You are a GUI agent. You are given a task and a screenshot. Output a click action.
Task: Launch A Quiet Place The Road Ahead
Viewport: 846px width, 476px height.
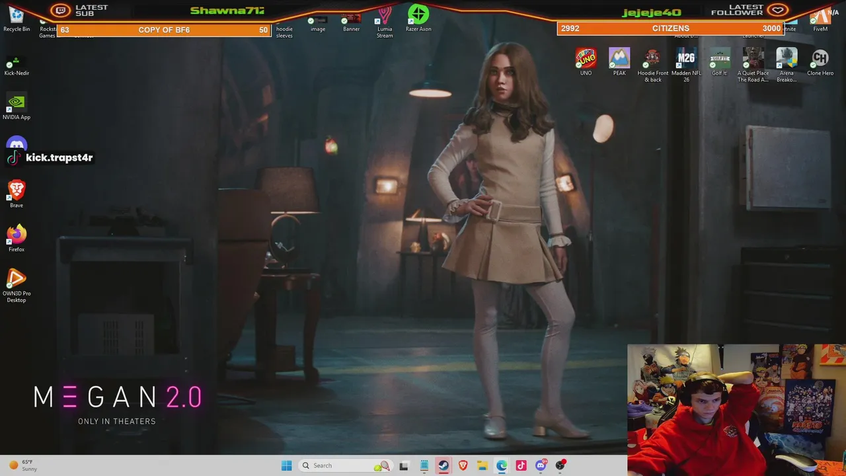[753, 65]
